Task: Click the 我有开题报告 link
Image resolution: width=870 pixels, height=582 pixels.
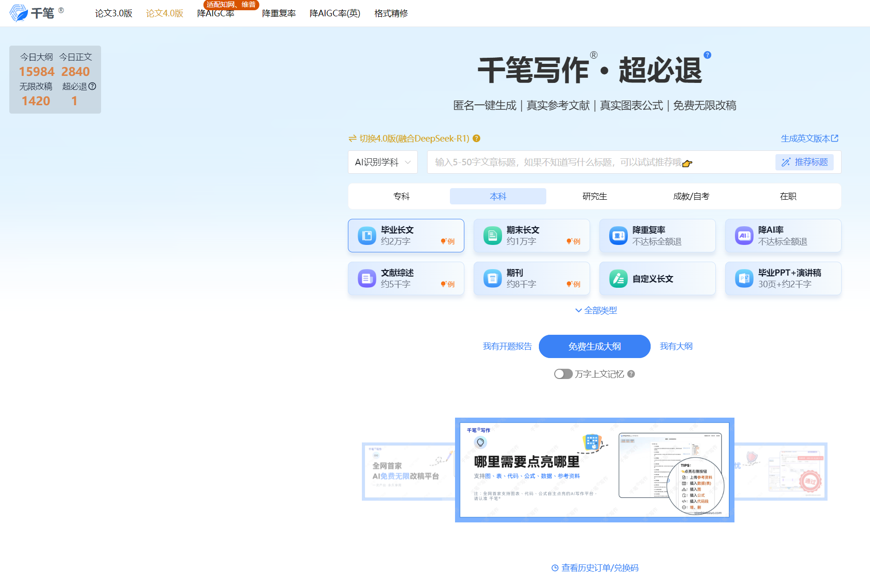Action: [507, 346]
